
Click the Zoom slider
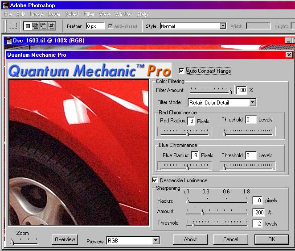click(24, 241)
